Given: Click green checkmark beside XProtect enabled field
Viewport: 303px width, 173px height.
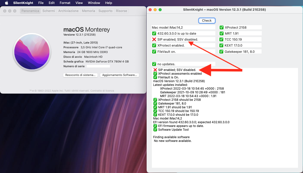Looking at the screenshot, I should pyautogui.click(x=154, y=45).
